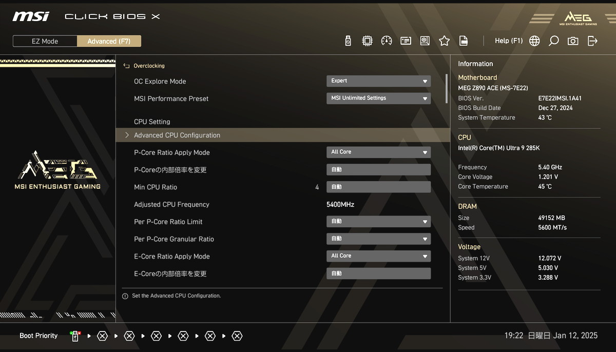
Task: Open Per P-Core Ratio Limit dropdown
Action: (x=378, y=221)
